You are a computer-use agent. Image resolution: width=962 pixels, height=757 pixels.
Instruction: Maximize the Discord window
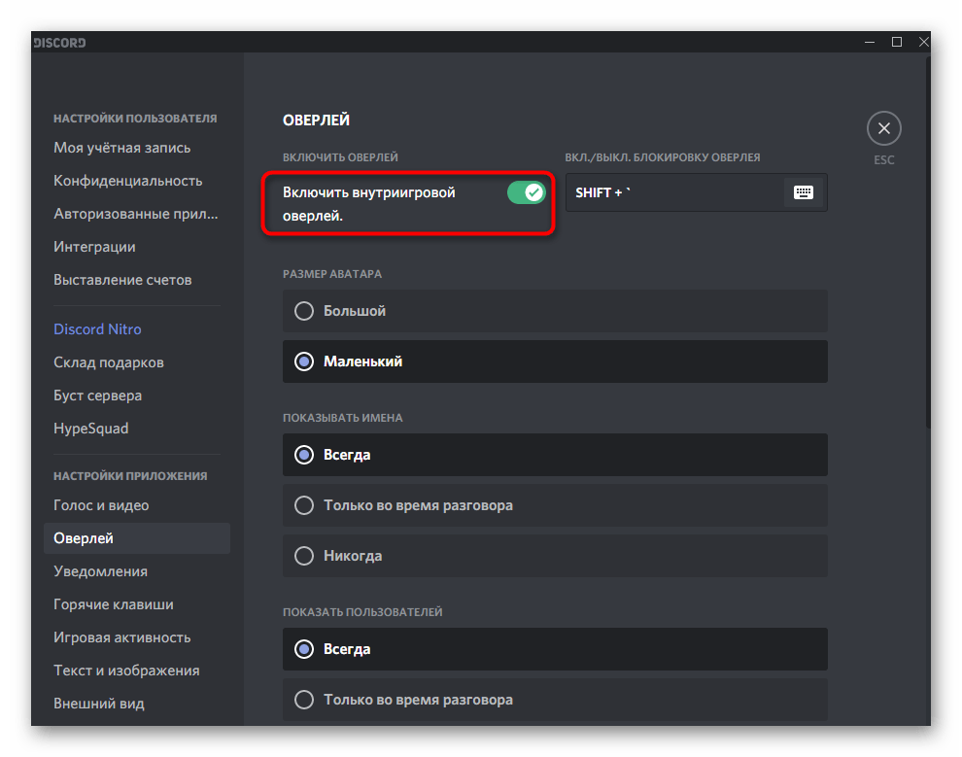coord(896,42)
